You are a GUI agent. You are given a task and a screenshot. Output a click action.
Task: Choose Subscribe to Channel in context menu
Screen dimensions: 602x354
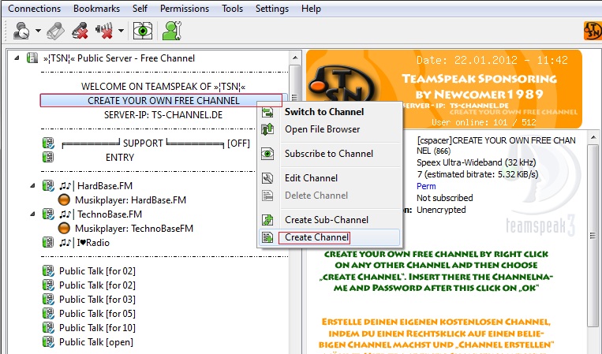[x=330, y=154]
